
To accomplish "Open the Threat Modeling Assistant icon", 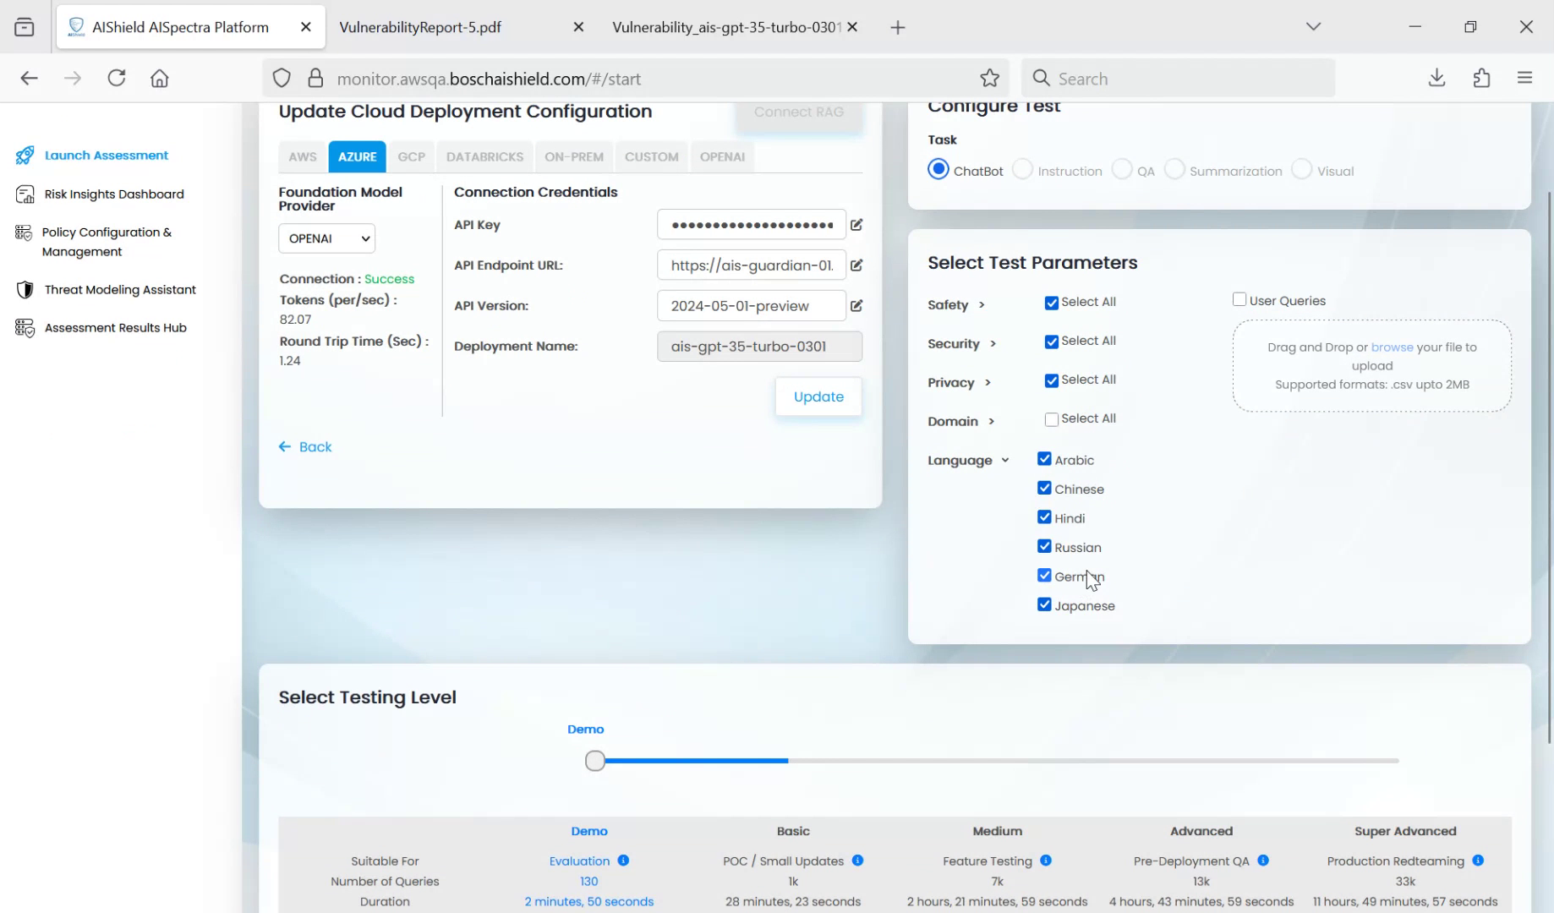I will (x=25, y=289).
